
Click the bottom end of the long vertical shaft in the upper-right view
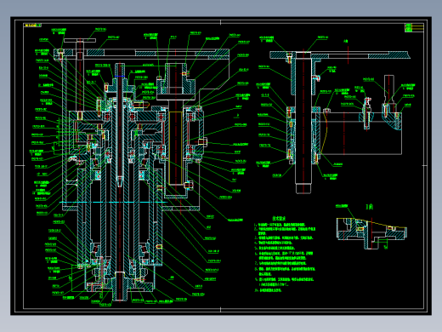point(303,189)
